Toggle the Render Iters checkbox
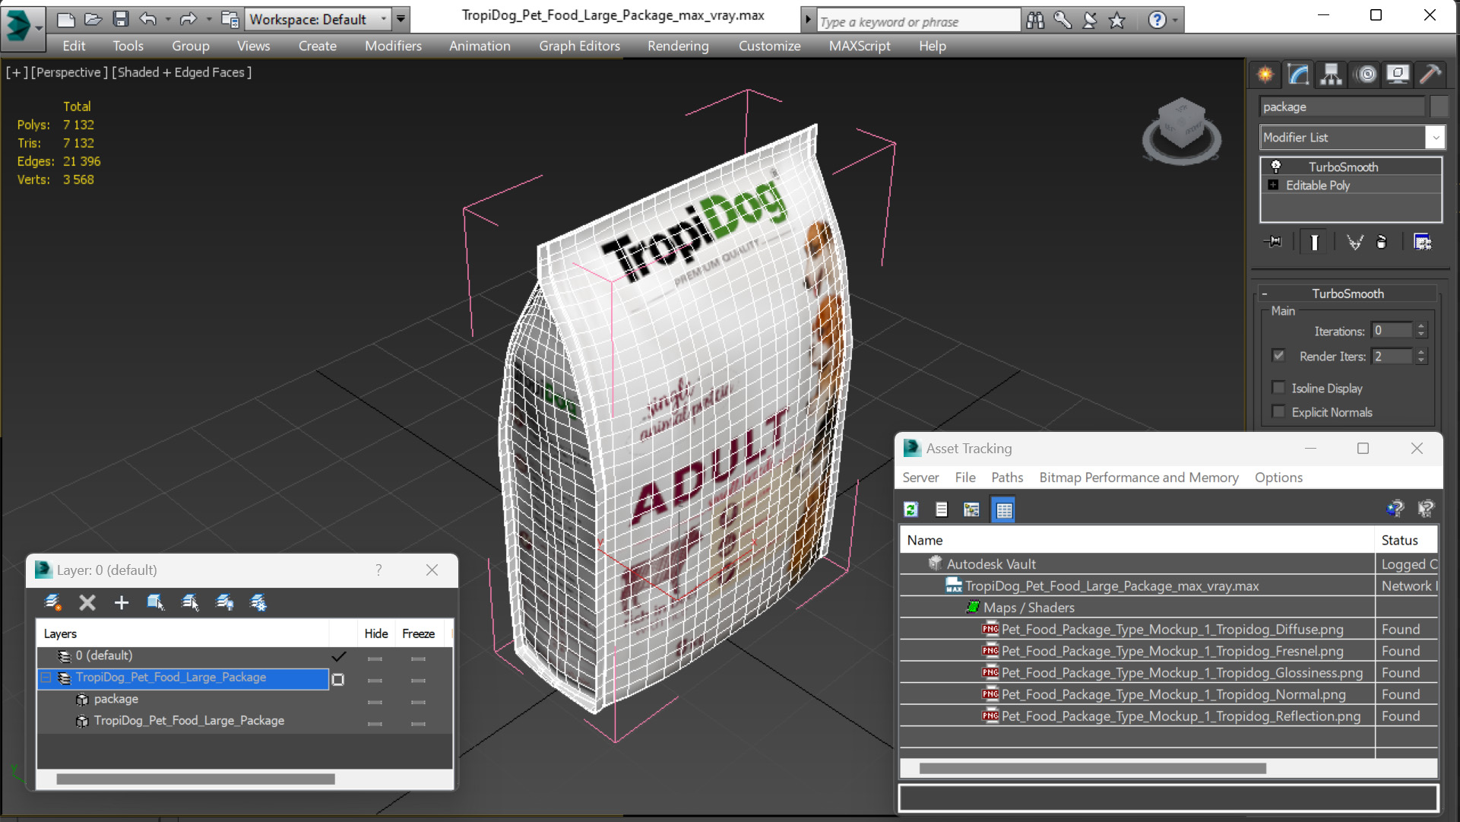Image resolution: width=1460 pixels, height=822 pixels. point(1278,356)
